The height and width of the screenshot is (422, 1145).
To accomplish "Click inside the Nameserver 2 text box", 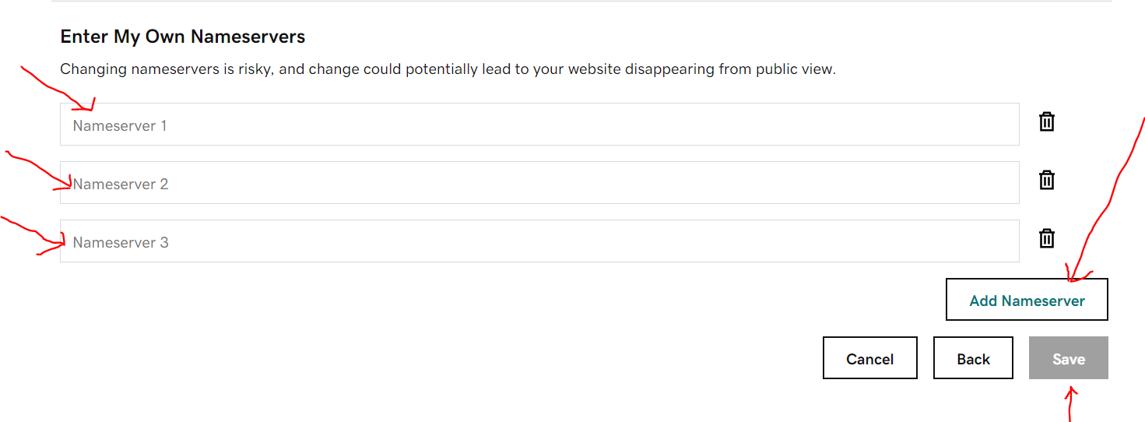I will click(539, 183).
